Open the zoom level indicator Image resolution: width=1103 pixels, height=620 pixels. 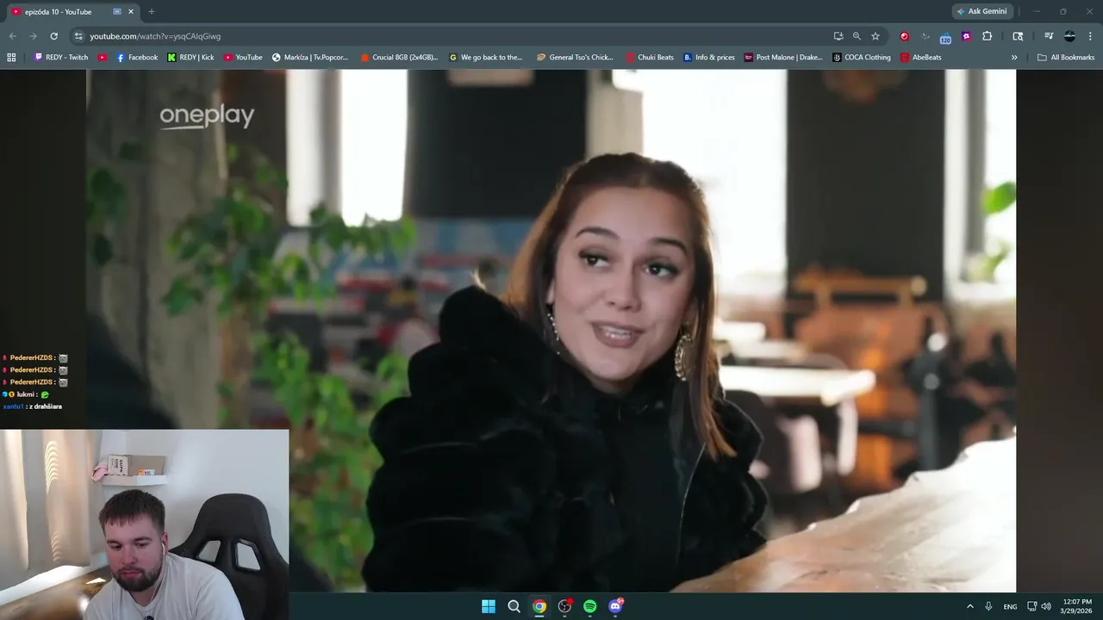pyautogui.click(x=857, y=36)
